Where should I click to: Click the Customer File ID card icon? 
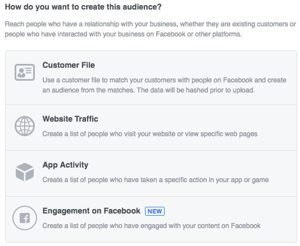pyautogui.click(x=25, y=72)
